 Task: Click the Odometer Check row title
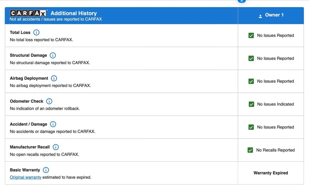[26, 101]
